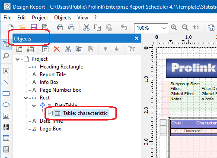Image resolution: width=217 pixels, height=158 pixels.
Task: Click the red Delete object icon
Action: tap(57, 49)
